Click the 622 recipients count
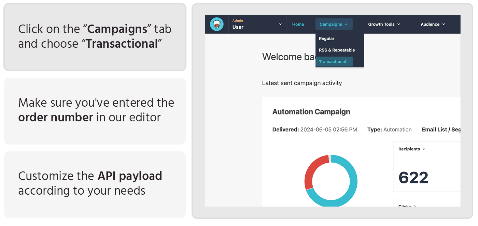The width and height of the screenshot is (478, 226). [413, 178]
